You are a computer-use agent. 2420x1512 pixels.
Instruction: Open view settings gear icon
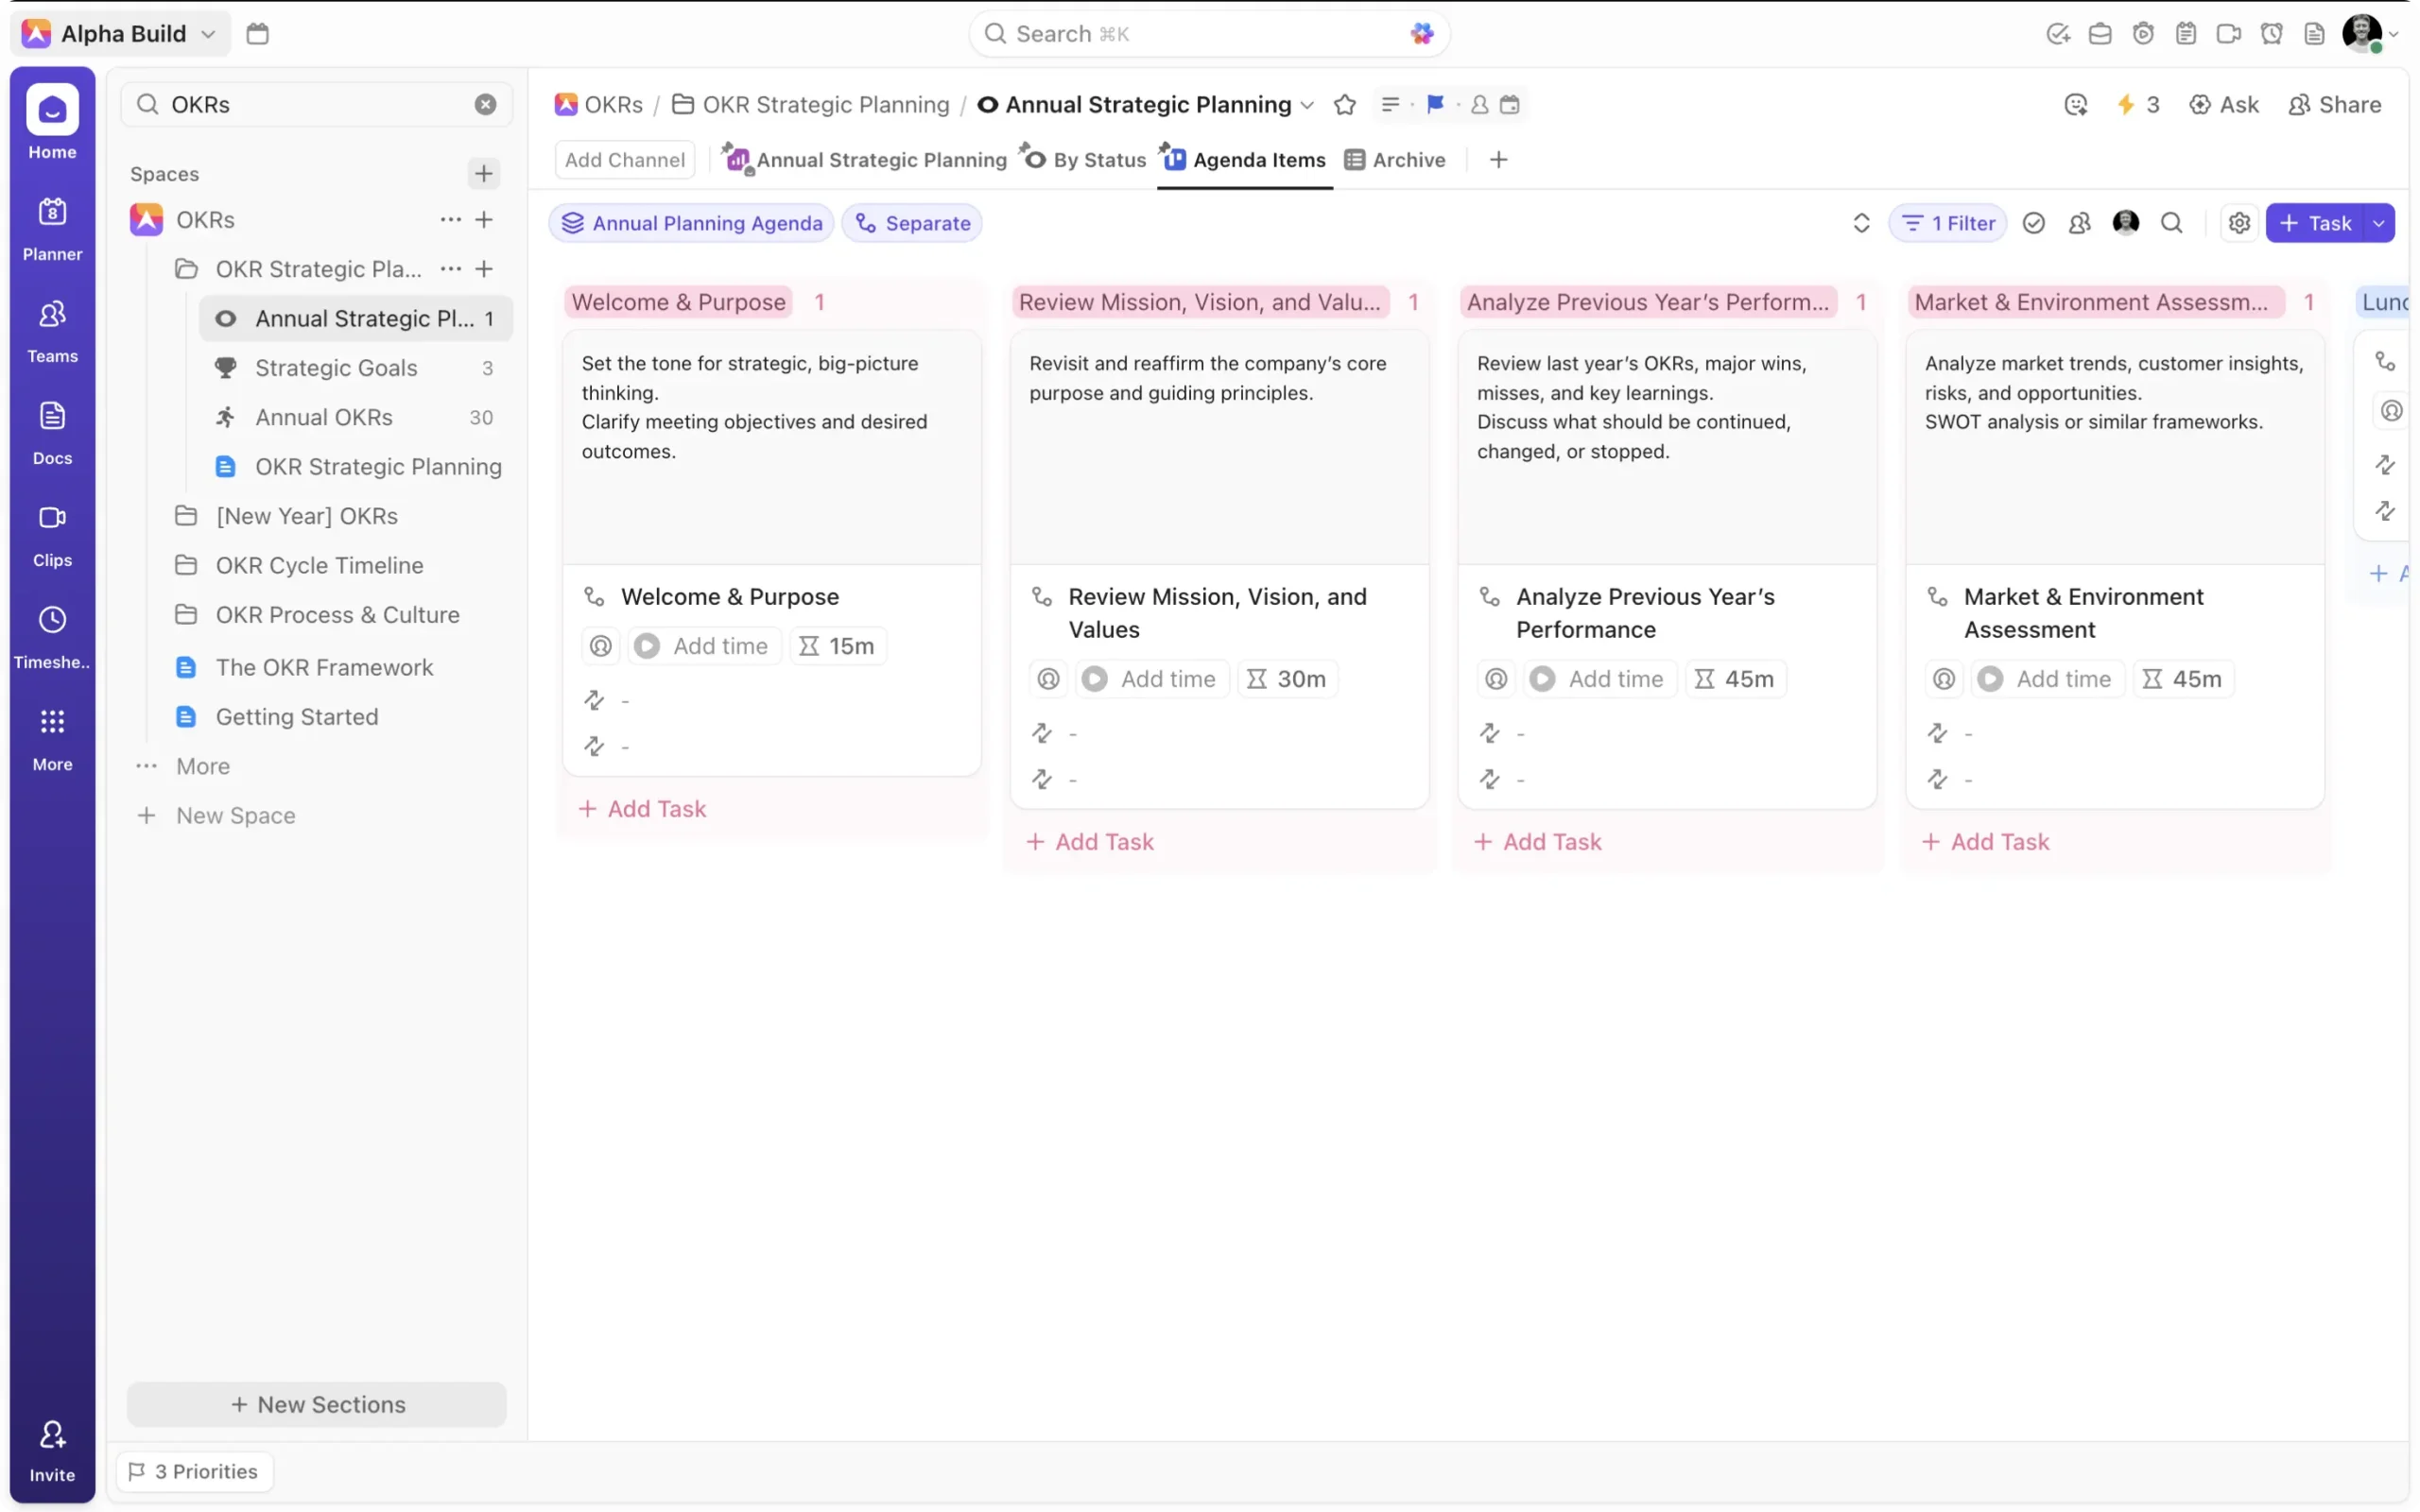pos(2239,223)
